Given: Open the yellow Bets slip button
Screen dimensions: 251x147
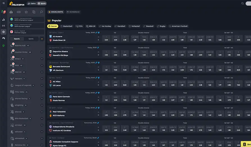Looking at the screenshot, I should pos(246,144).
